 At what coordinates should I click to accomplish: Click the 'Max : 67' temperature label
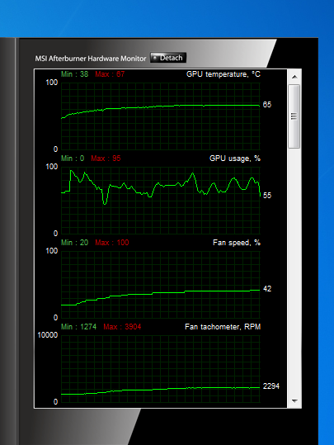(x=110, y=74)
